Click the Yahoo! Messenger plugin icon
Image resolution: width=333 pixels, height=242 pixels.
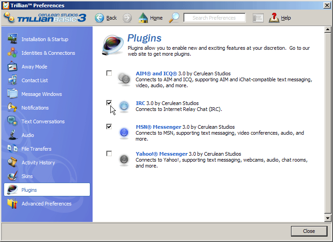(x=124, y=159)
